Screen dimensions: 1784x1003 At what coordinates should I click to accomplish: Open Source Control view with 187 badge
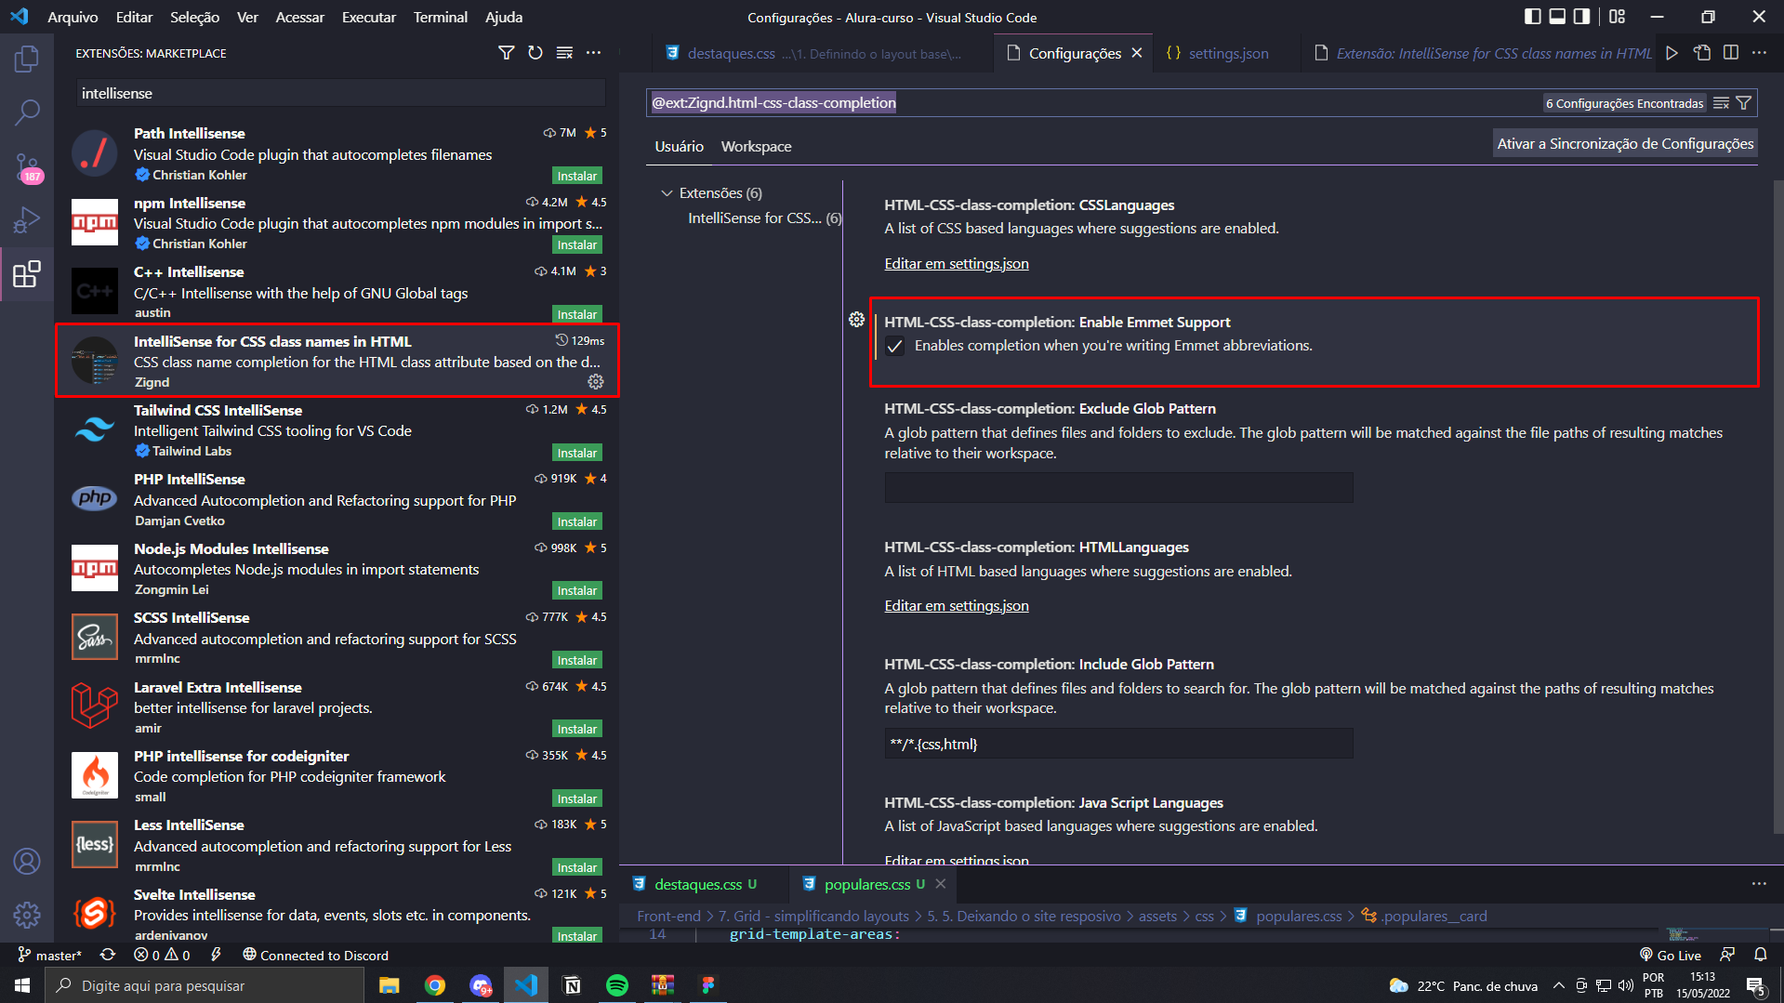[x=27, y=167]
